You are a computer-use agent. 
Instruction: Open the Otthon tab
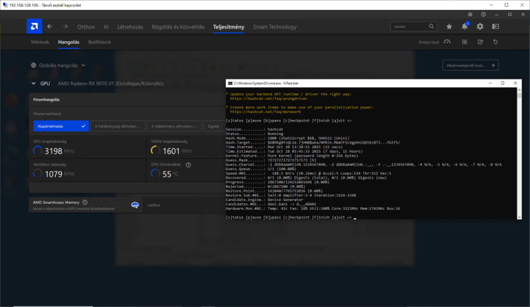pyautogui.click(x=86, y=26)
